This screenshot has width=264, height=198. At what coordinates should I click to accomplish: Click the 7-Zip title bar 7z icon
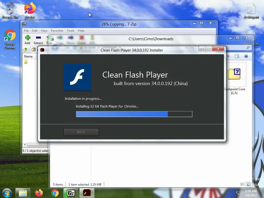(x=24, y=24)
